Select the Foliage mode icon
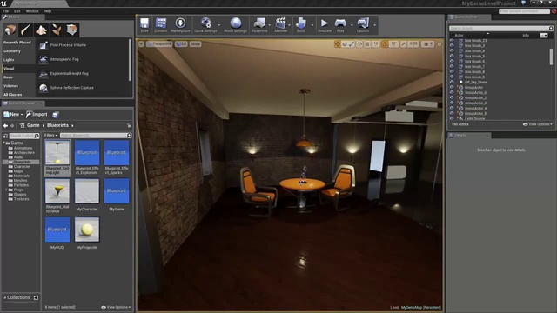 pos(57,30)
